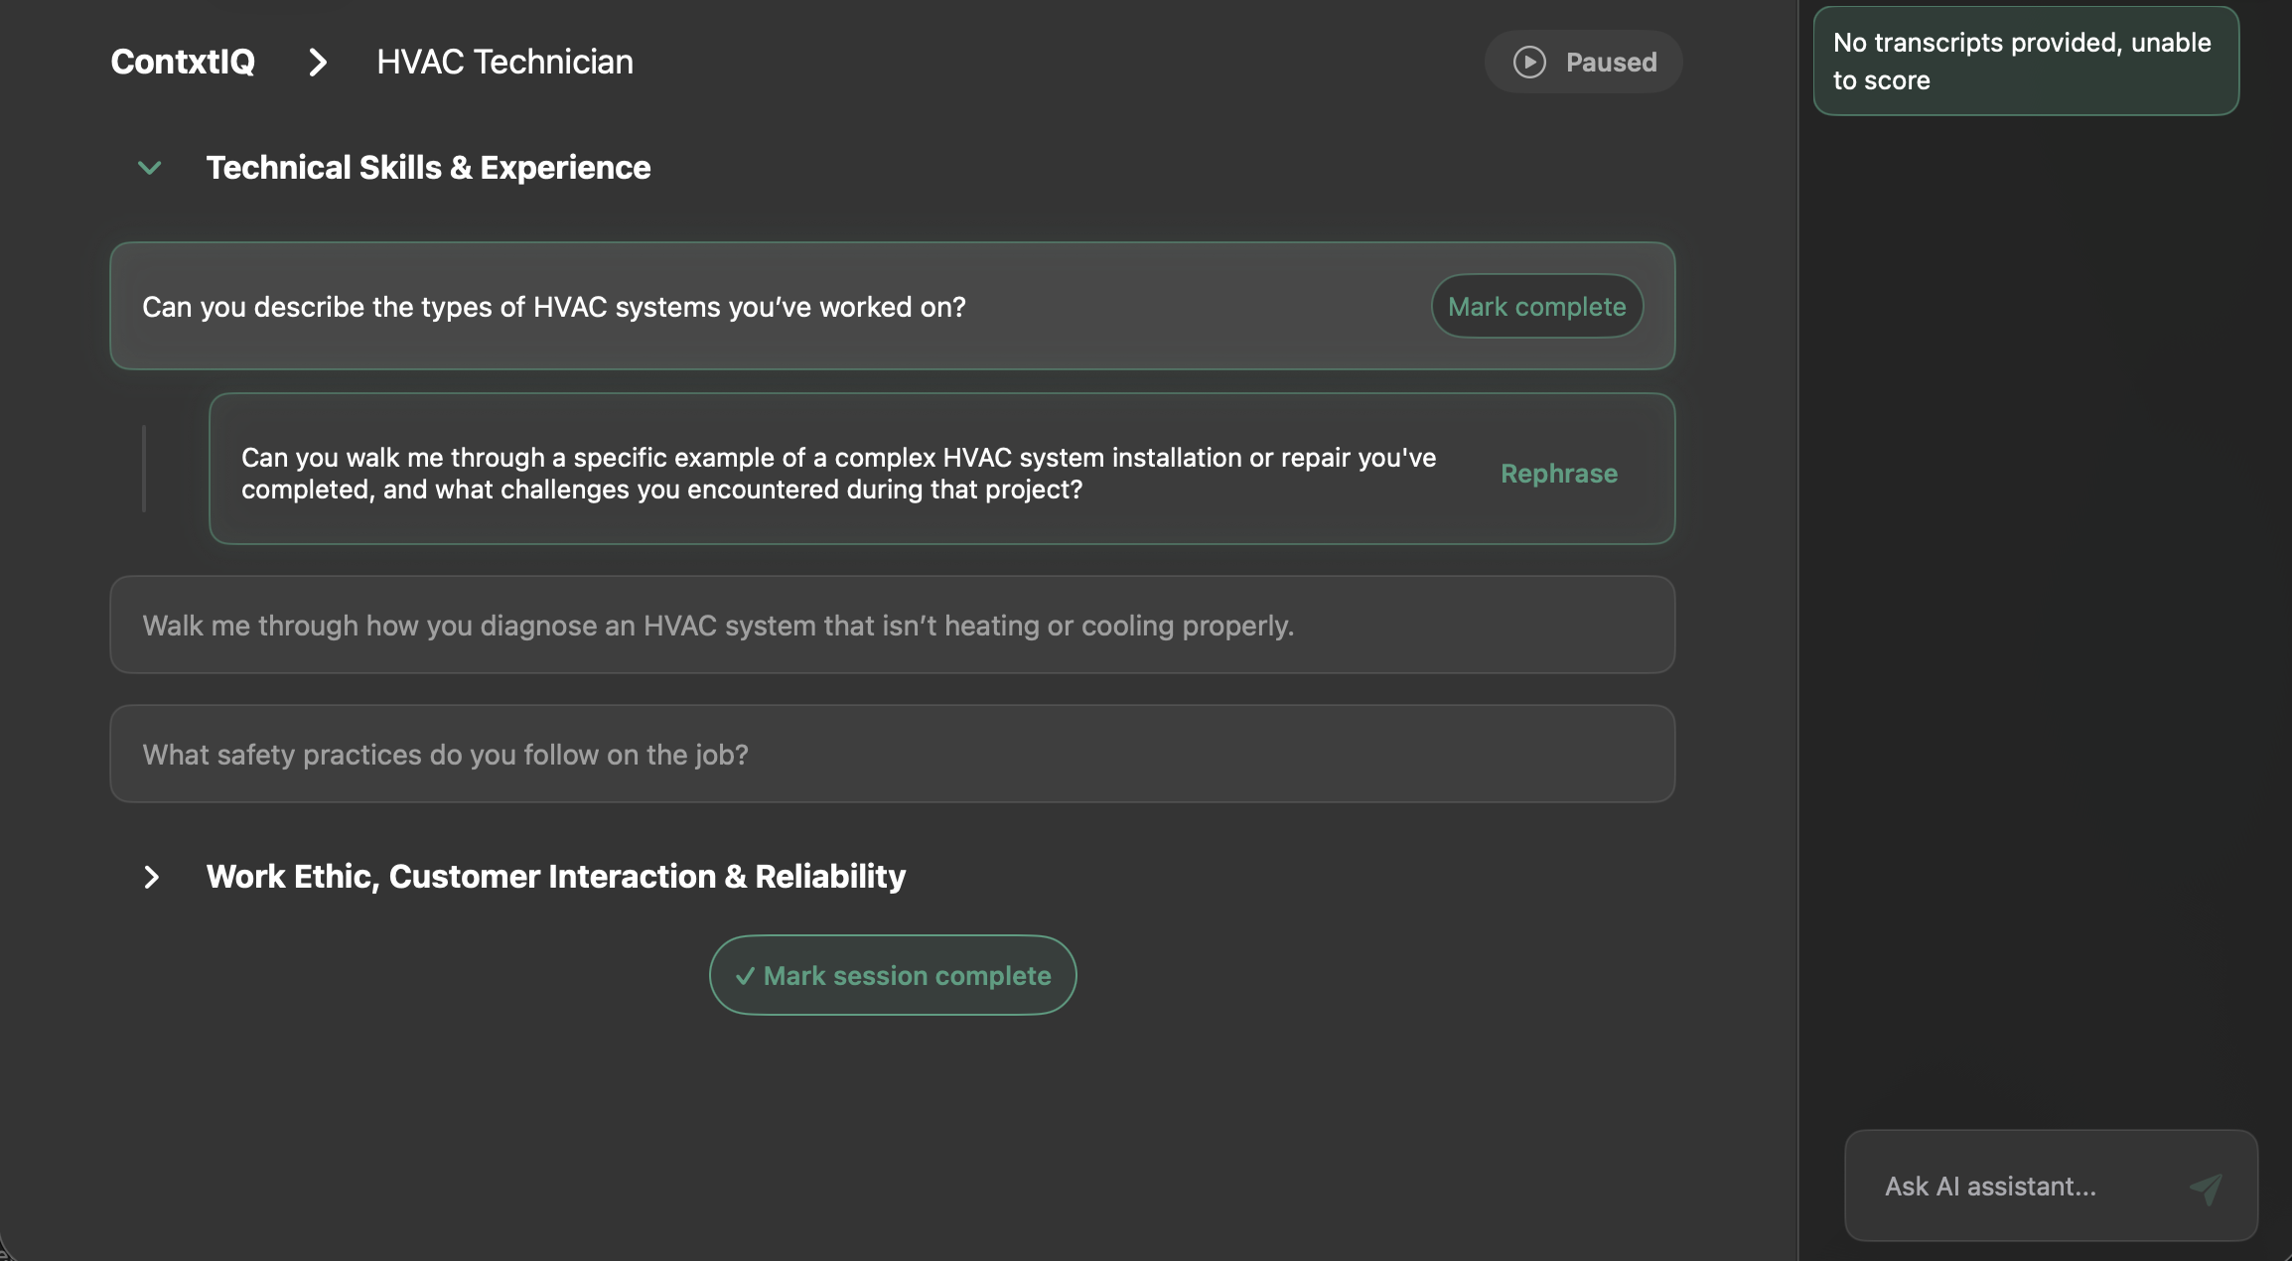Click the Rephrase link on the follow-up question
This screenshot has width=2292, height=1261.
(x=1558, y=474)
